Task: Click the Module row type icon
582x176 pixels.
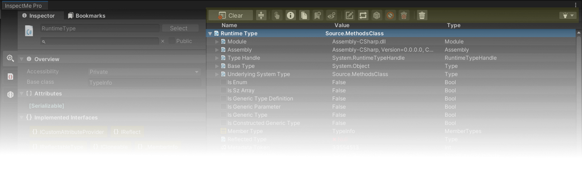Action: (223, 42)
